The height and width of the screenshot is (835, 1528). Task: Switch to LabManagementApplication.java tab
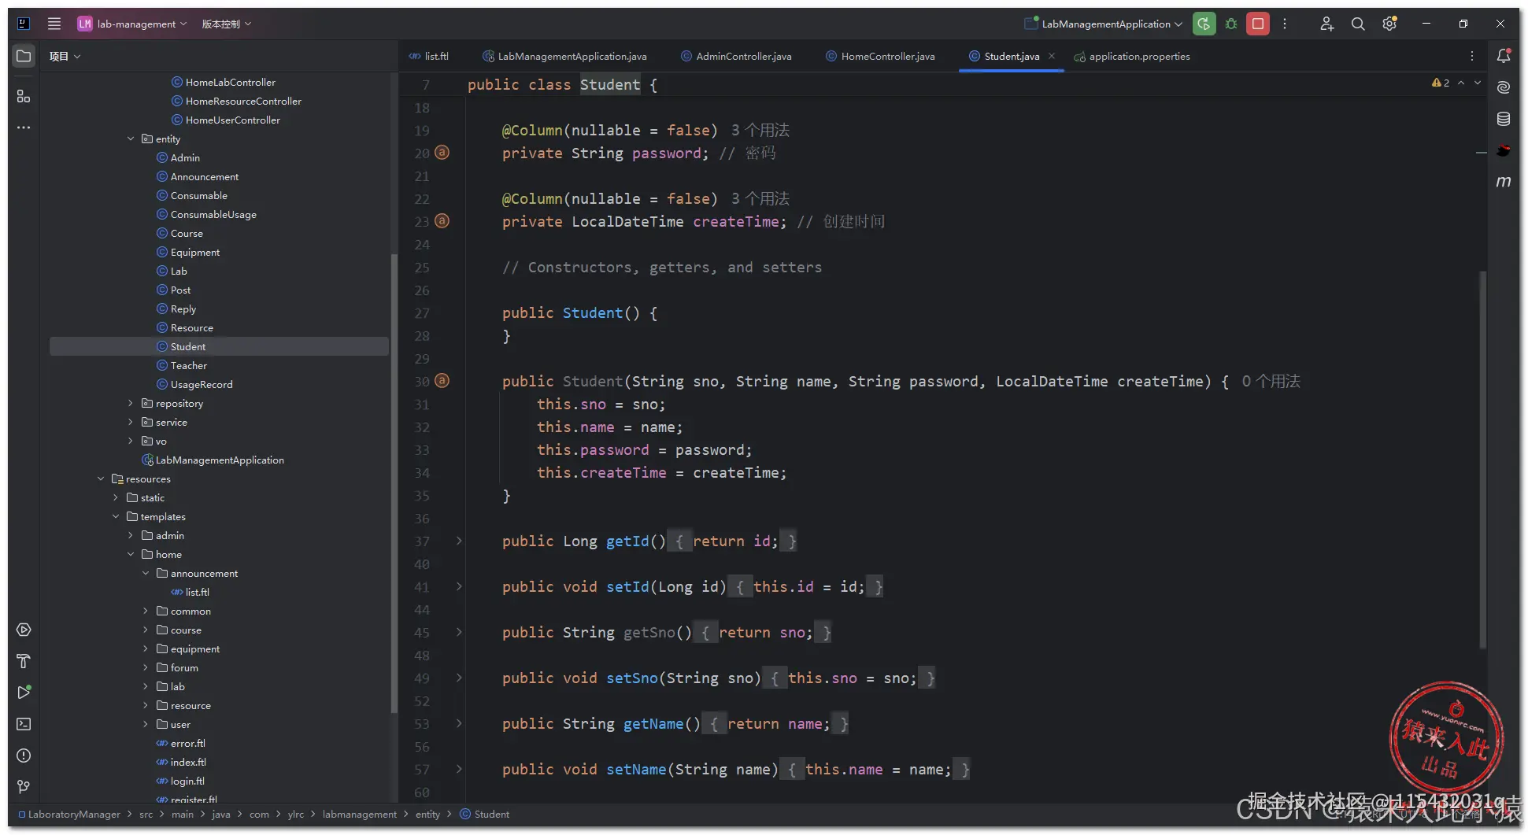tap(565, 56)
